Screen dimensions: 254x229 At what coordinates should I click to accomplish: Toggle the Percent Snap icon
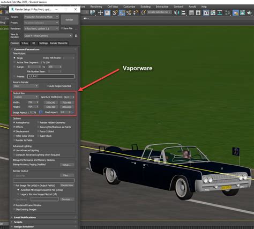[129, 13]
